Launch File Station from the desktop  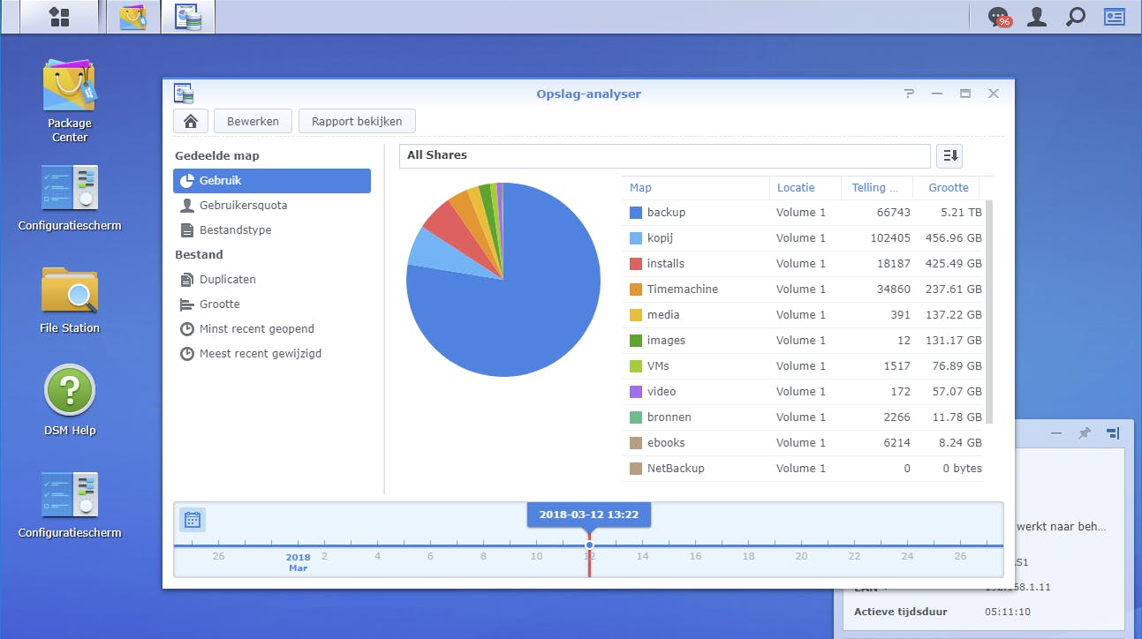click(x=70, y=300)
